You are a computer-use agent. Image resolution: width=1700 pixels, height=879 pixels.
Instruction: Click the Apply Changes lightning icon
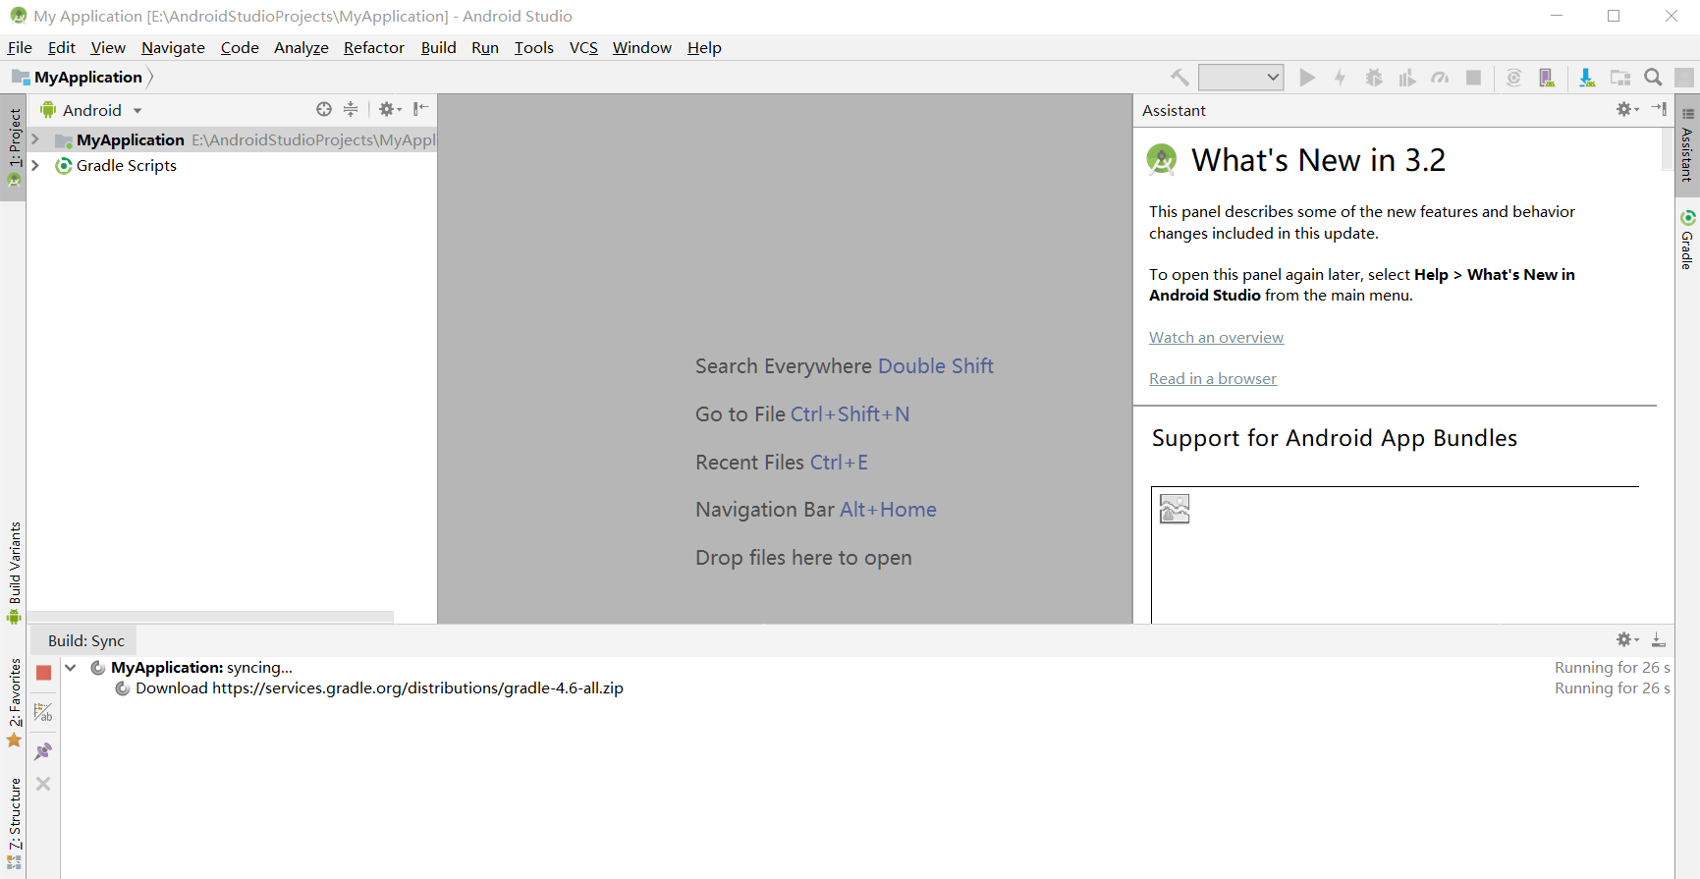pos(1340,78)
